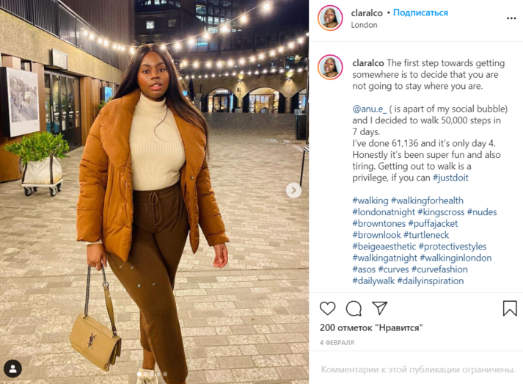The image size is (523, 384).
Task: View the 200 likes list
Action: click(x=371, y=327)
